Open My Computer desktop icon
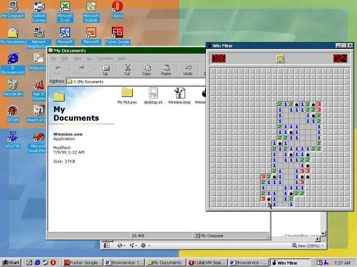This screenshot has width=357, height=267. point(13,9)
